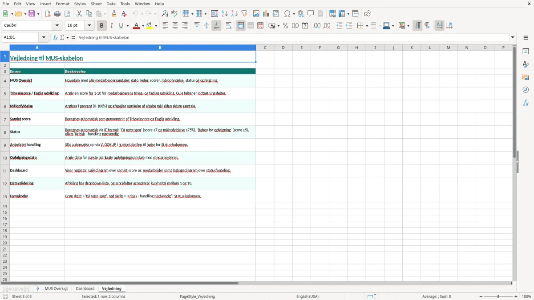Open Find & Replace icon
Screen dimensions: 534x300
pos(165,14)
